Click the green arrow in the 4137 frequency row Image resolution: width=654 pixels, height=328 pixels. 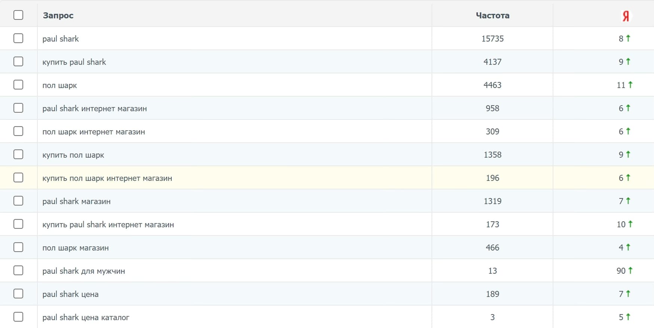[x=628, y=61]
